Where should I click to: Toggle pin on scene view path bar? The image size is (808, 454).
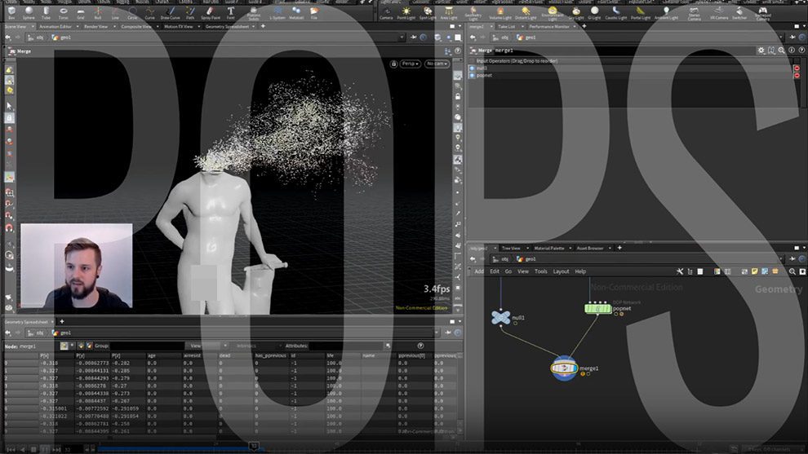tap(413, 37)
